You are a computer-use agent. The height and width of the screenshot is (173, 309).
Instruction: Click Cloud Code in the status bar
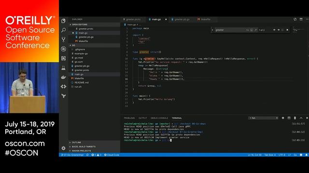click(112, 155)
